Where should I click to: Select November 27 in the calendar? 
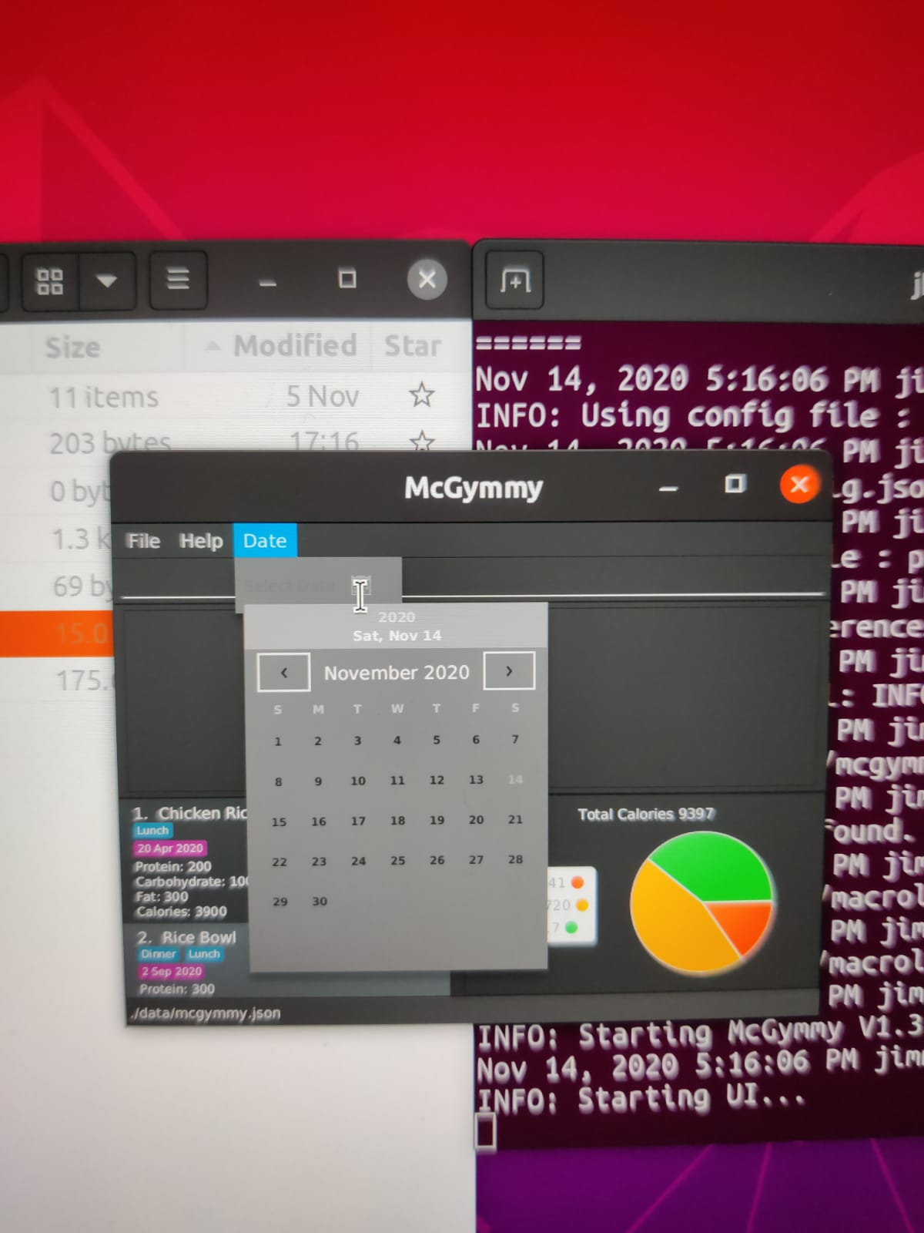477,859
